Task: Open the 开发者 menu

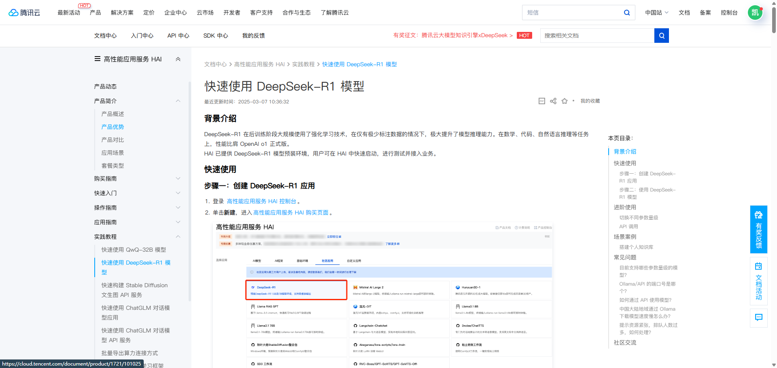Action: click(x=232, y=13)
